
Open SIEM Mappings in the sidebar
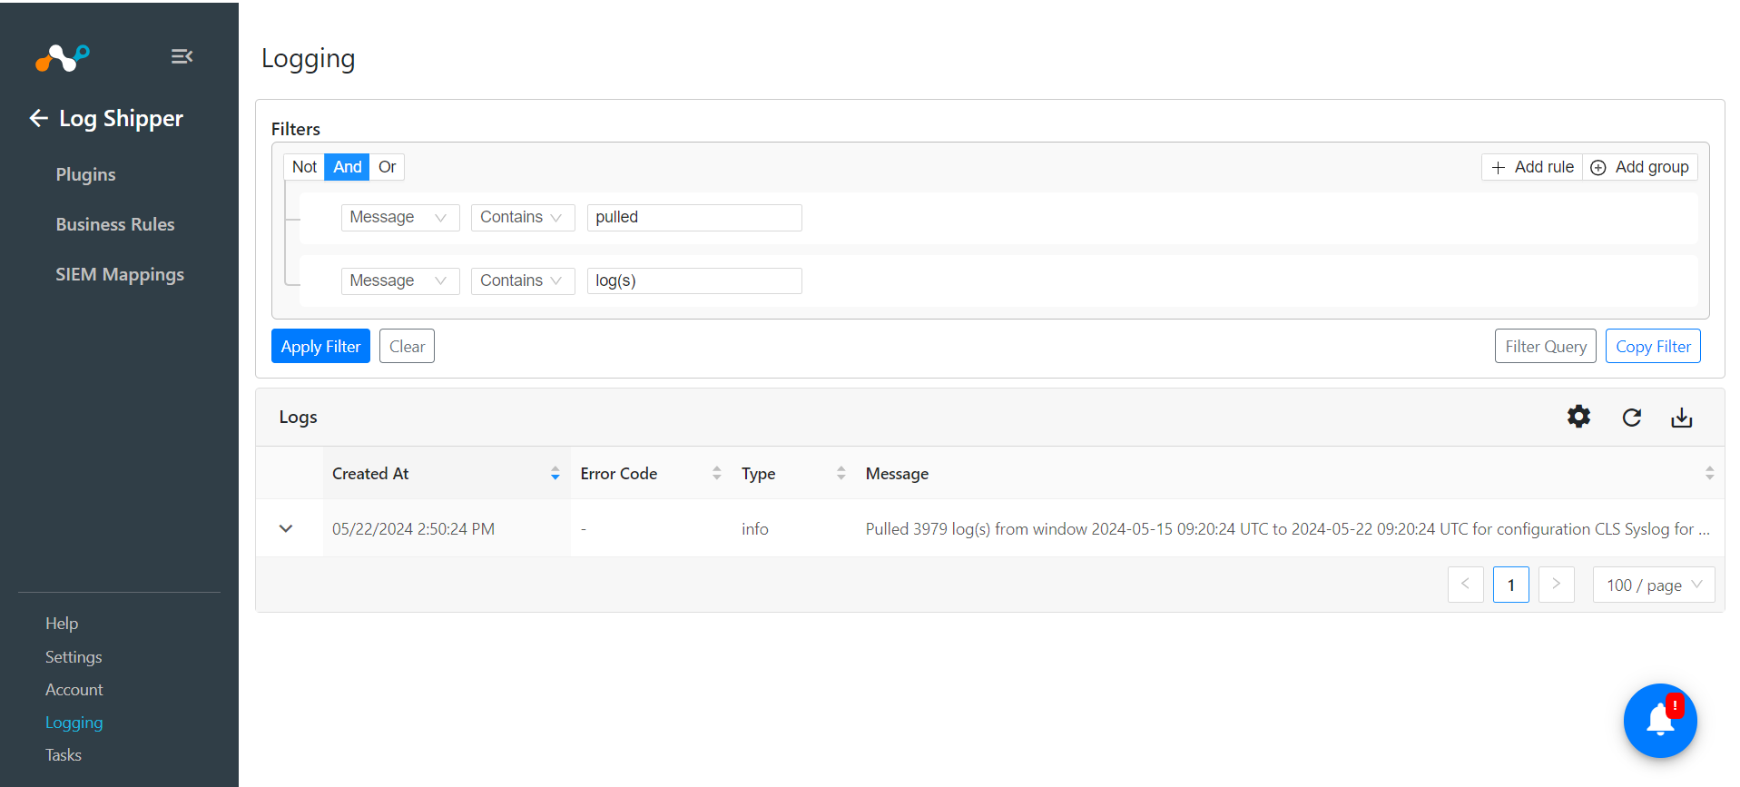tap(120, 274)
